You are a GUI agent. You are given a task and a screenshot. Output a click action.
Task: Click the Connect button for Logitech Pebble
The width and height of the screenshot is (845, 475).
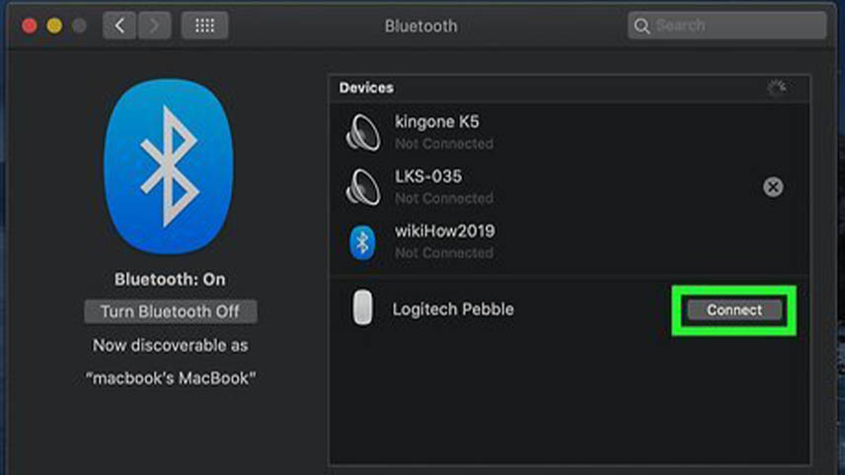(734, 309)
